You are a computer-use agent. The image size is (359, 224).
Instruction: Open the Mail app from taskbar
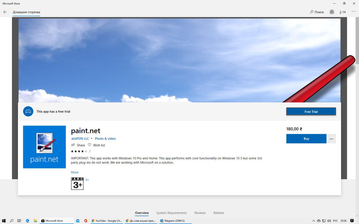(78, 221)
